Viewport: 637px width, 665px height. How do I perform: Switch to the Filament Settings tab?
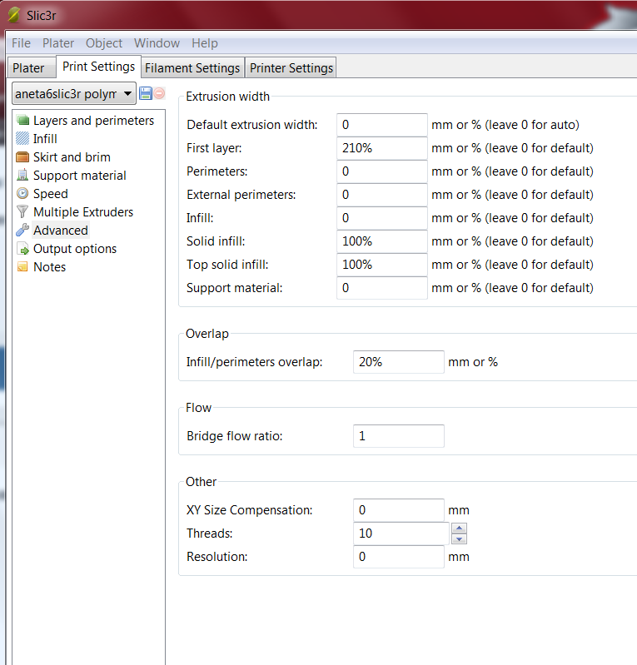pyautogui.click(x=192, y=68)
